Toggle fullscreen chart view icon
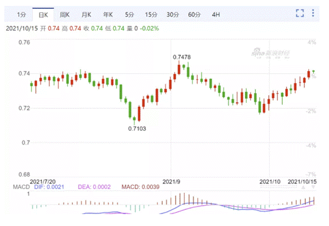Screen dimensions: 329x226 (300, 13)
